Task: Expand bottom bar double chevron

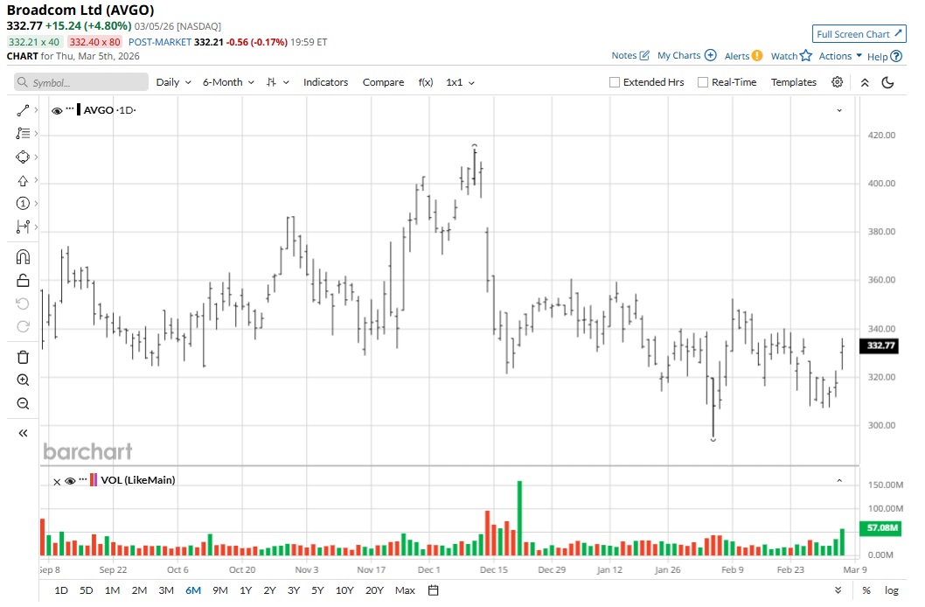Action: point(838,590)
